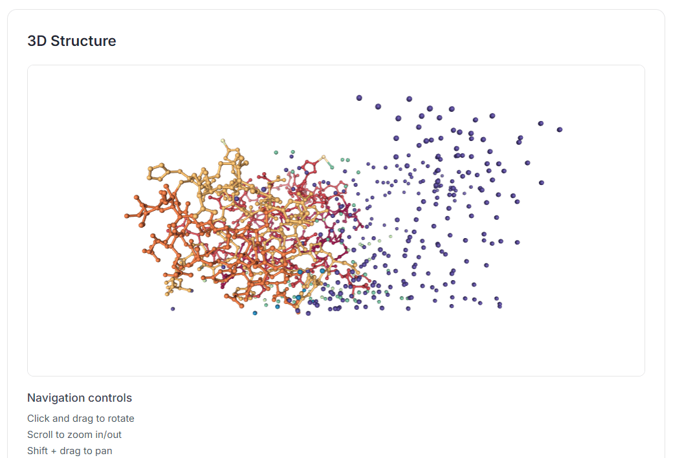Click the 'Scroll to zoom in/out' hint
Image resolution: width=673 pixels, height=458 pixels.
pos(74,435)
